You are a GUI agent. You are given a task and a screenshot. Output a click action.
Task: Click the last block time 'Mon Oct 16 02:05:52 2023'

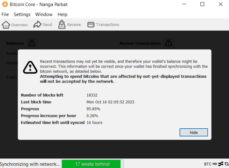110,102
